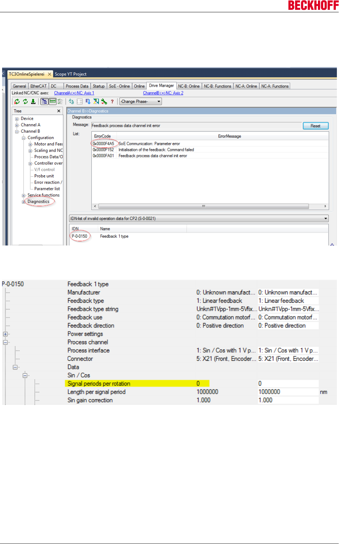This screenshot has width=339, height=544.
Task: Click the table list toolbar icon
Action: [80, 101]
